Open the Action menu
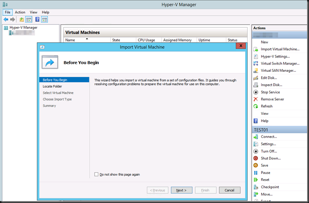Screen dimensions: 309x203 [x=20, y=12]
